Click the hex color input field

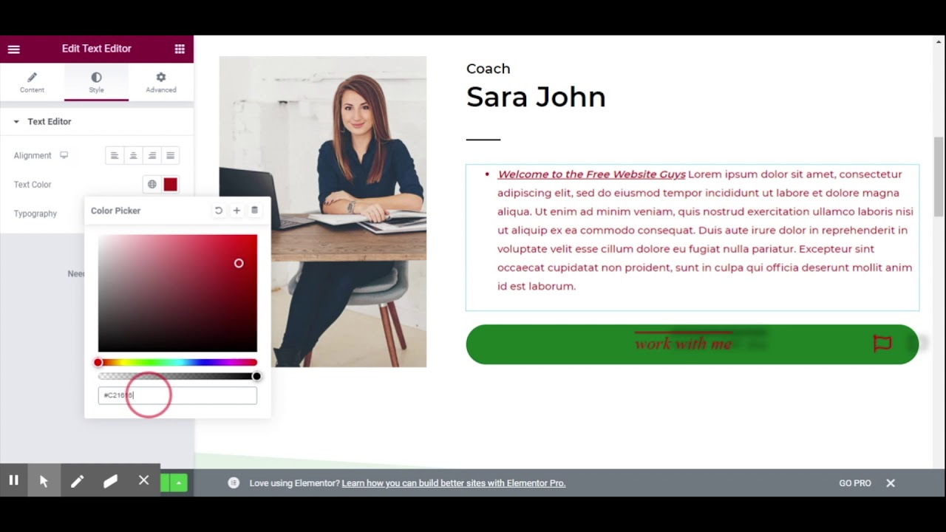point(177,395)
